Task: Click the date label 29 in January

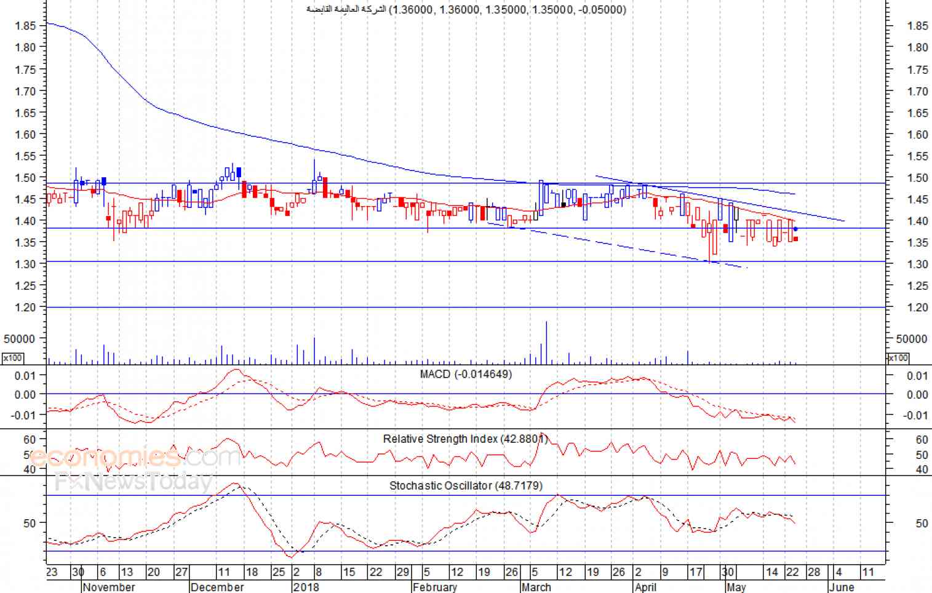Action: 403,572
